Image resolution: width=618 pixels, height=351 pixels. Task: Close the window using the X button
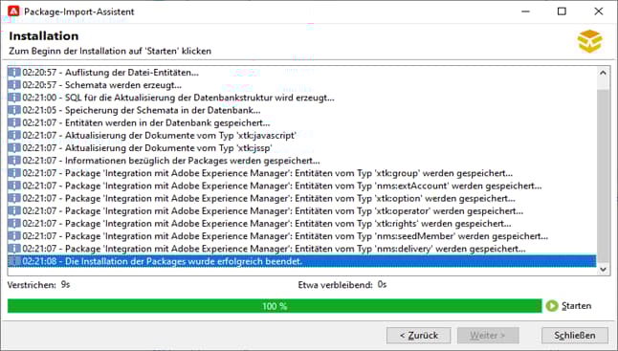[598, 11]
